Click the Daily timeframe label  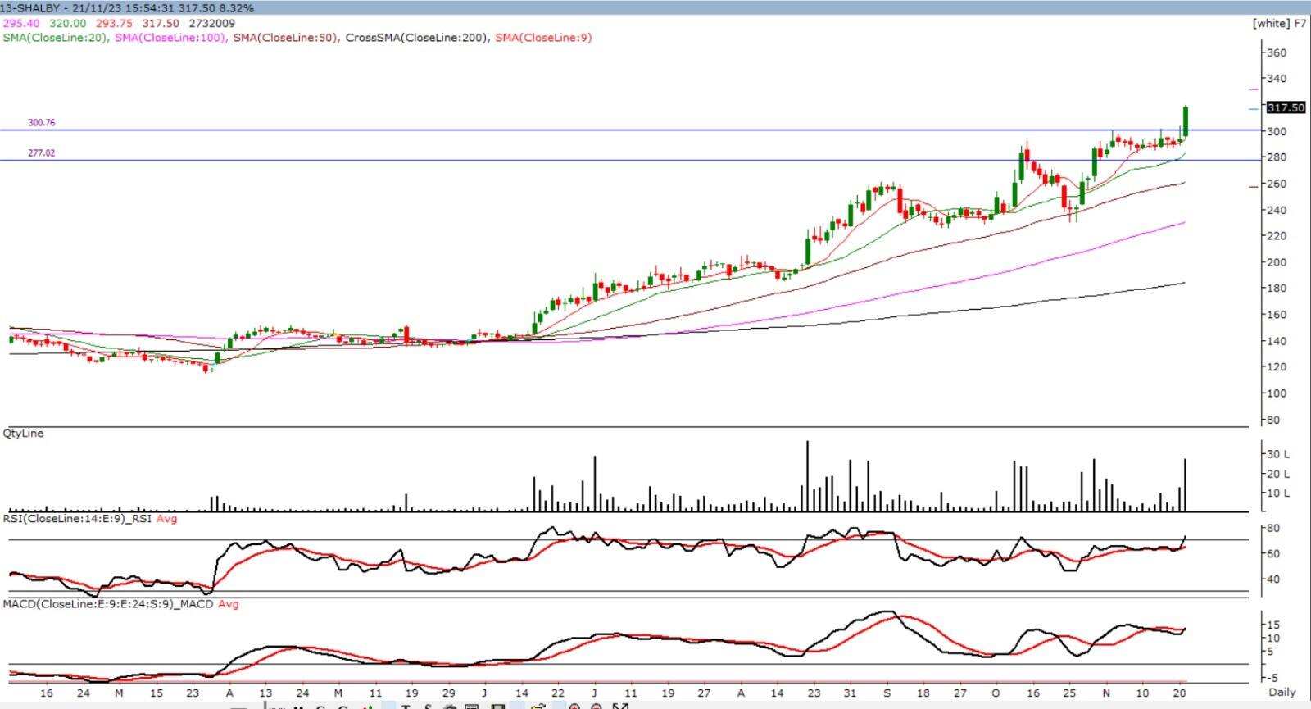1282,692
